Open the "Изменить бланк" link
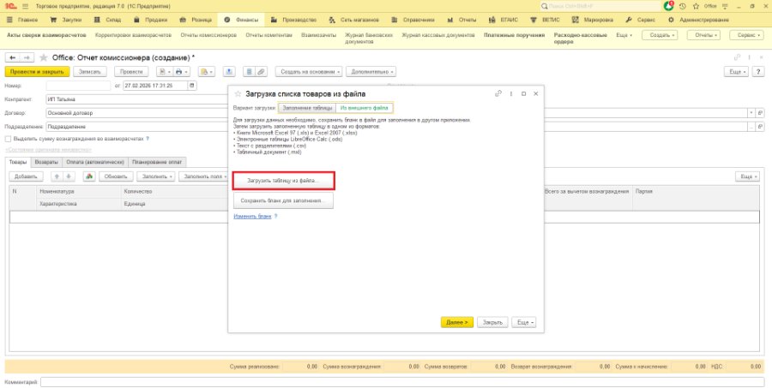Screen dimensions: 772x388 (x=252, y=217)
